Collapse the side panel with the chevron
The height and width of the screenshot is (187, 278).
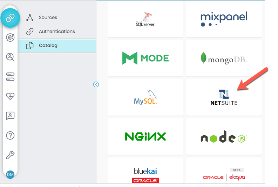click(x=96, y=84)
